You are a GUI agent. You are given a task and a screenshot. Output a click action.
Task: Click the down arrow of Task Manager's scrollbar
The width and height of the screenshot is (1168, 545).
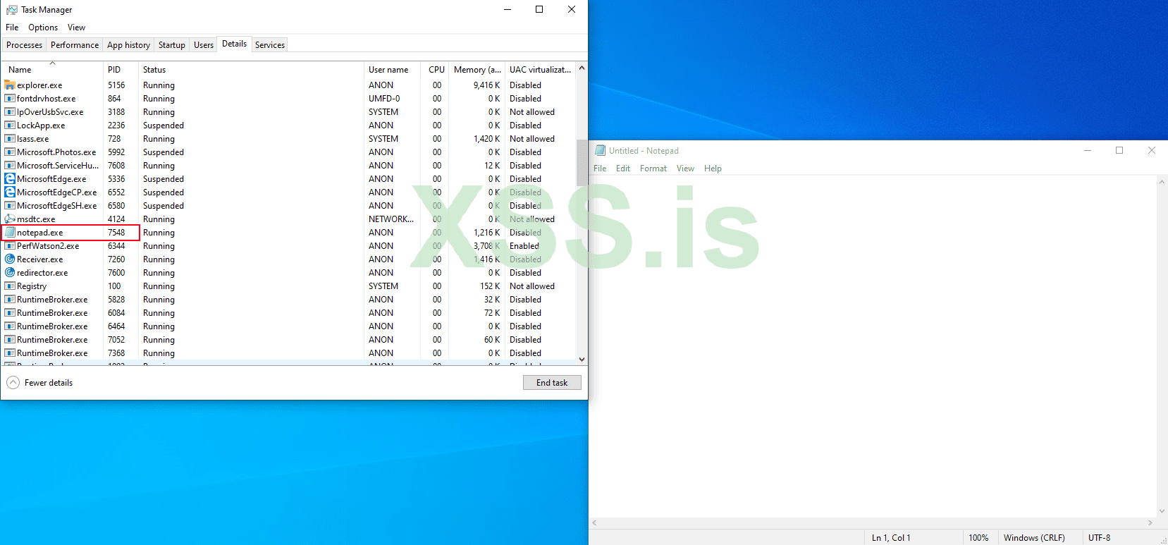(x=582, y=360)
